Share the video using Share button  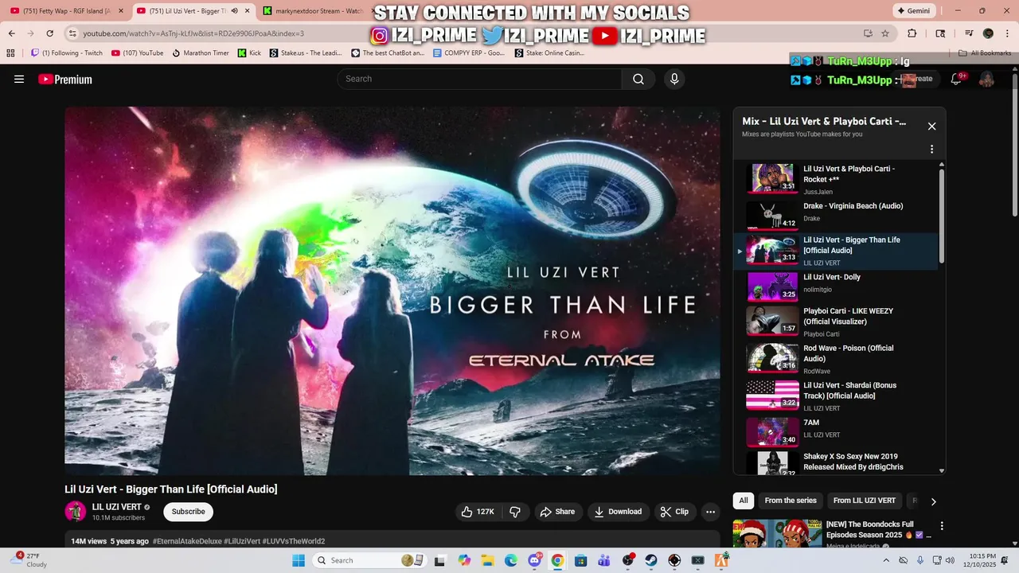(557, 512)
